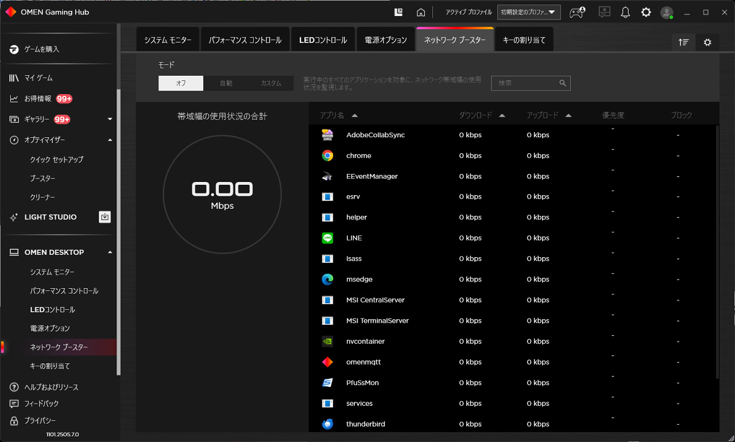Click the LIGHT STUDIO download icon
The image size is (735, 442).
[105, 217]
